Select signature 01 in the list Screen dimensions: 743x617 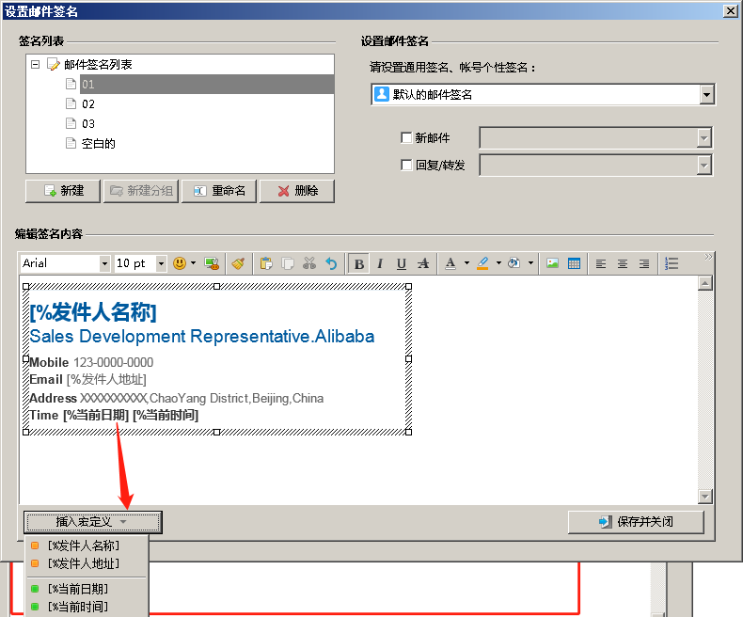tap(207, 85)
